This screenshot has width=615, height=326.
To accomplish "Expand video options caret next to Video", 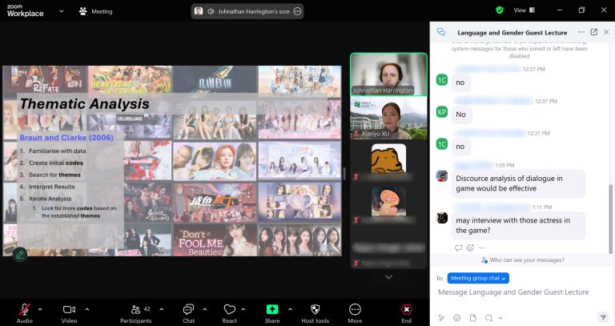I will tap(87, 309).
